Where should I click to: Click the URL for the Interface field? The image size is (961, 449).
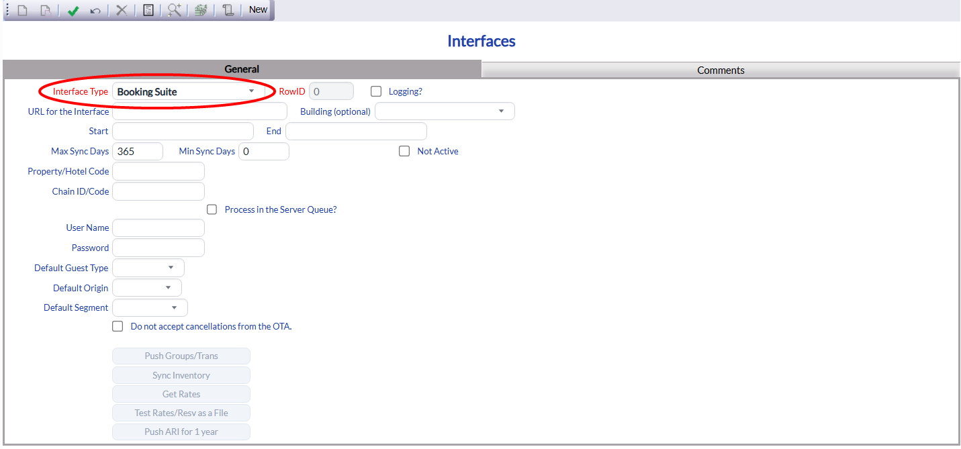(199, 111)
